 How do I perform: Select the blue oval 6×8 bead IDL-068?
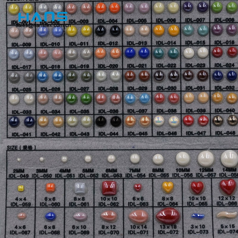tap(50, 216)
